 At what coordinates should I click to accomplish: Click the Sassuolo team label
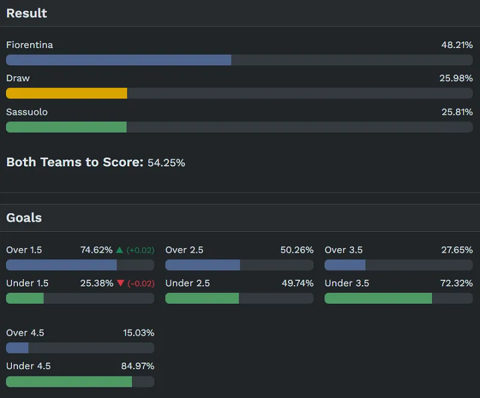[x=27, y=112]
